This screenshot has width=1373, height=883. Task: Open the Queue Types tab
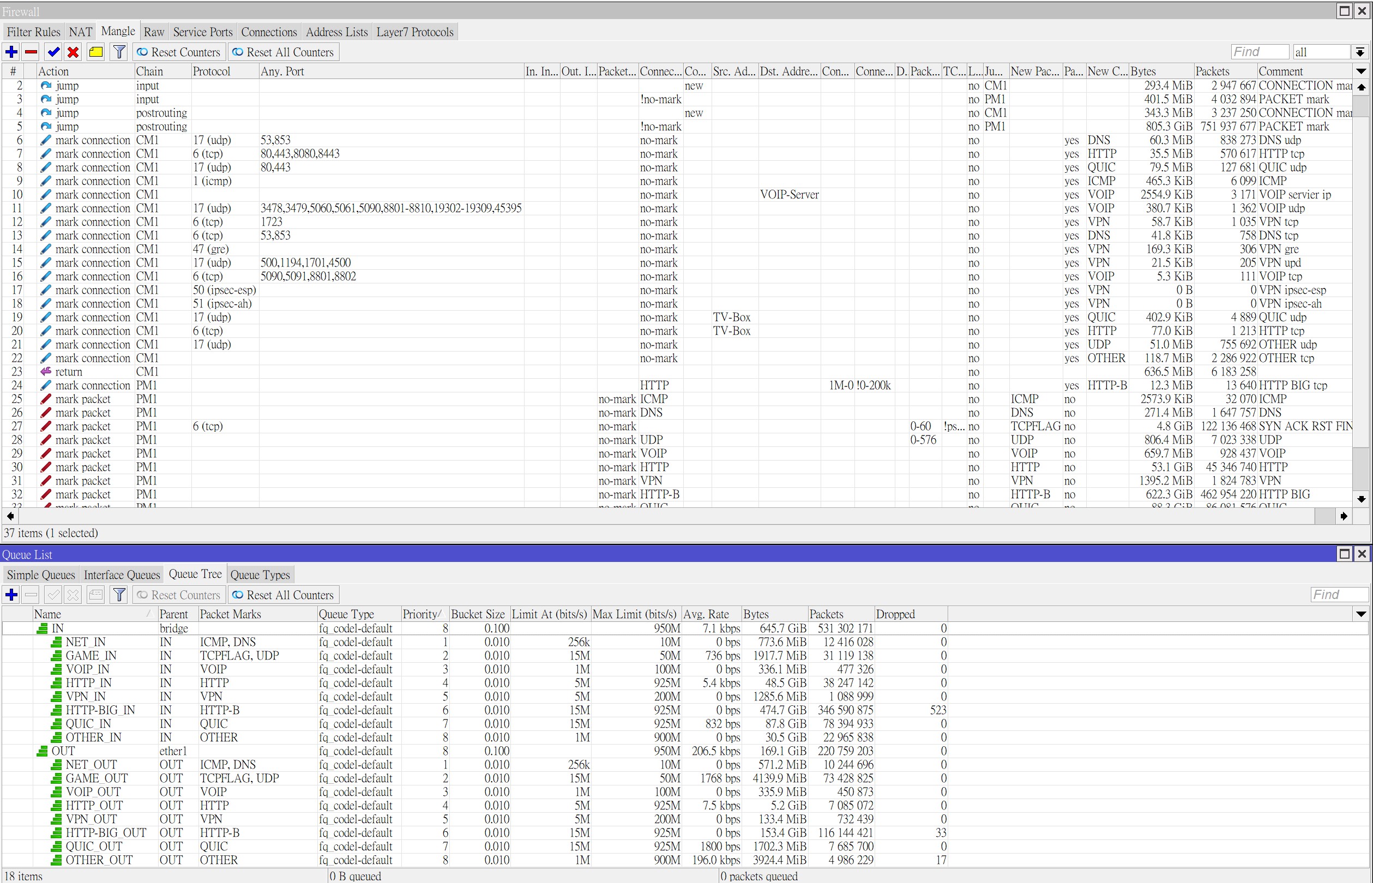[261, 575]
